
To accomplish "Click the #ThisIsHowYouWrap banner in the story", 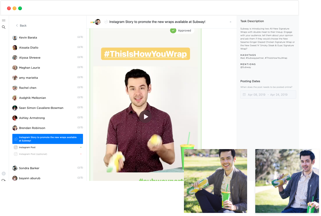I will (145, 54).
